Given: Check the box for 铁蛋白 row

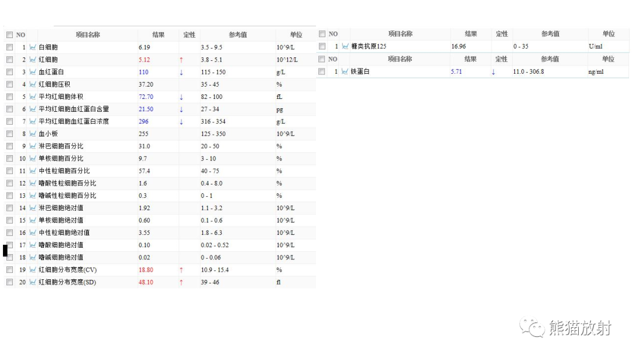Looking at the screenshot, I should pyautogui.click(x=322, y=71).
